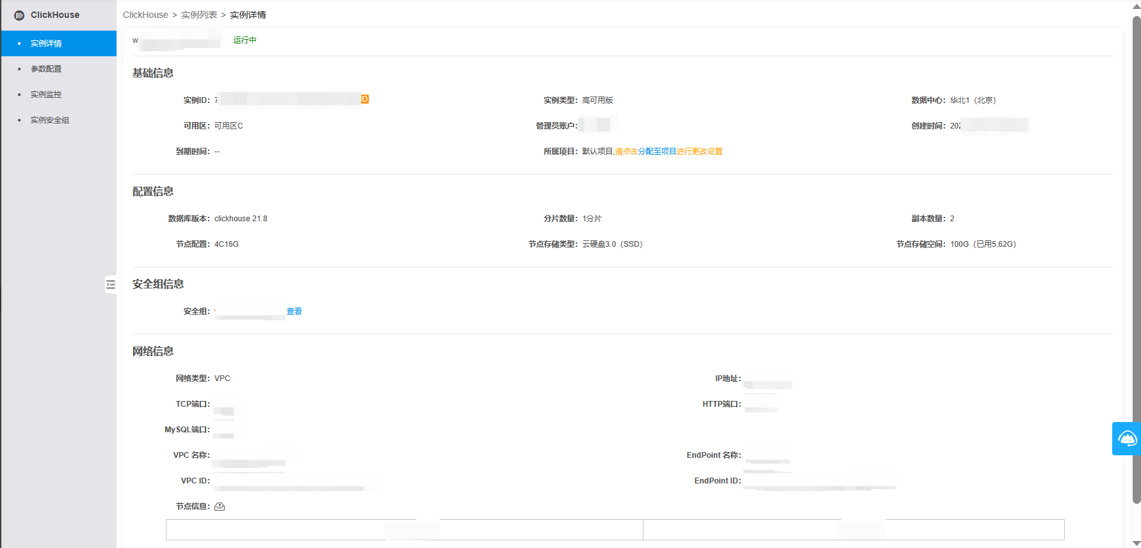Click the 查看 link for the security group
This screenshot has height=548, width=1141.
point(294,311)
